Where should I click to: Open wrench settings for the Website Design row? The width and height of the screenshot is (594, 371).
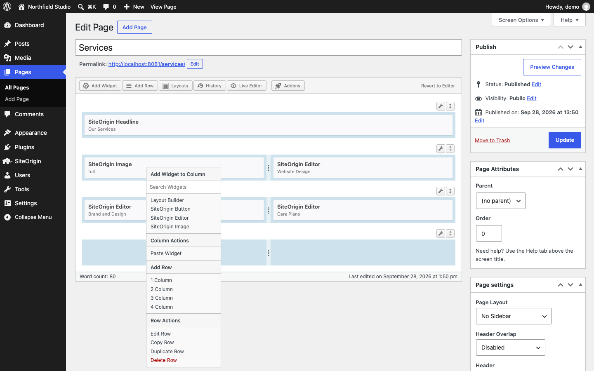(x=441, y=148)
